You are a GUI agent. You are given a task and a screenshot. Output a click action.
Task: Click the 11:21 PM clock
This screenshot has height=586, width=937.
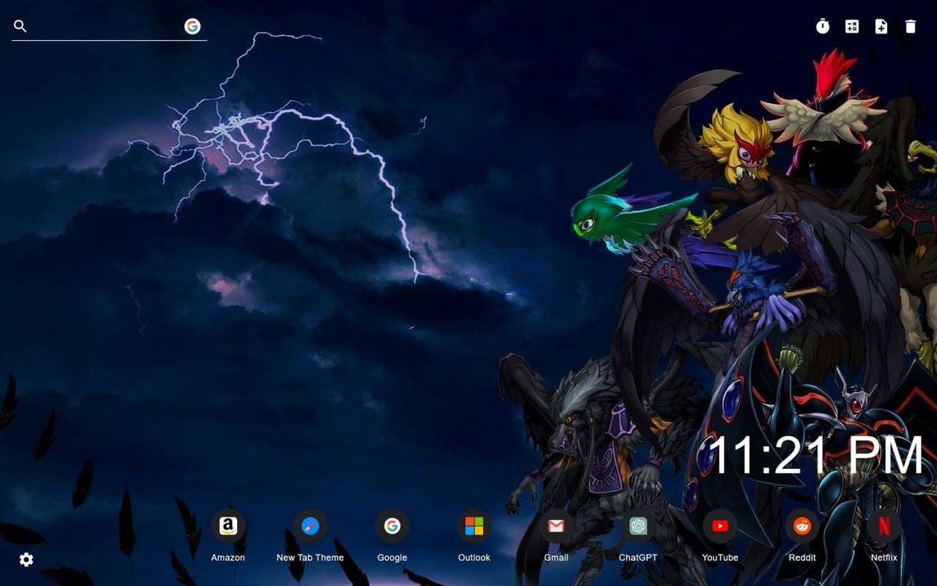click(x=816, y=456)
